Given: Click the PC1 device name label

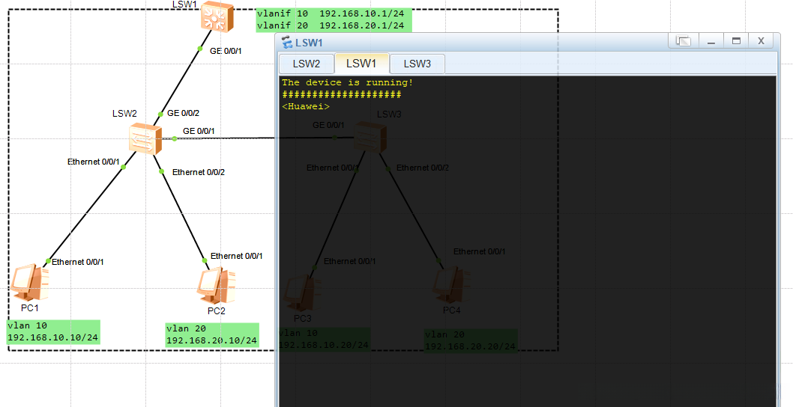Looking at the screenshot, I should coord(30,307).
